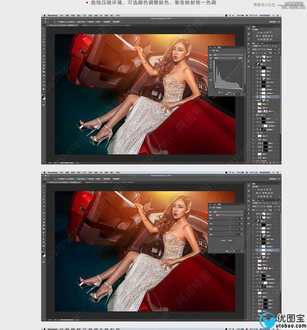This screenshot has height=330, width=307.
Task: Open the layer kind filter dropdown in the Curves screenshot
Action: click(x=257, y=46)
